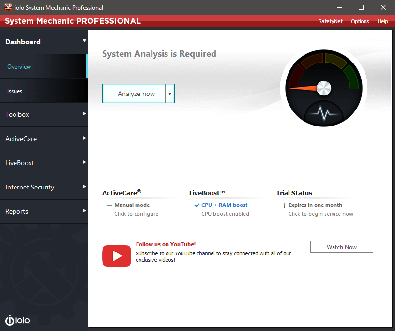Screen dimensions: 395x331
Task: Click the Watch Now button
Action: click(342, 247)
